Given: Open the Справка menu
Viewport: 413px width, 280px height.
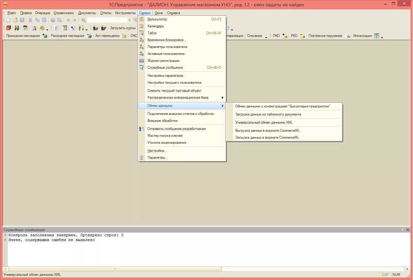Looking at the screenshot, I should coord(173,13).
